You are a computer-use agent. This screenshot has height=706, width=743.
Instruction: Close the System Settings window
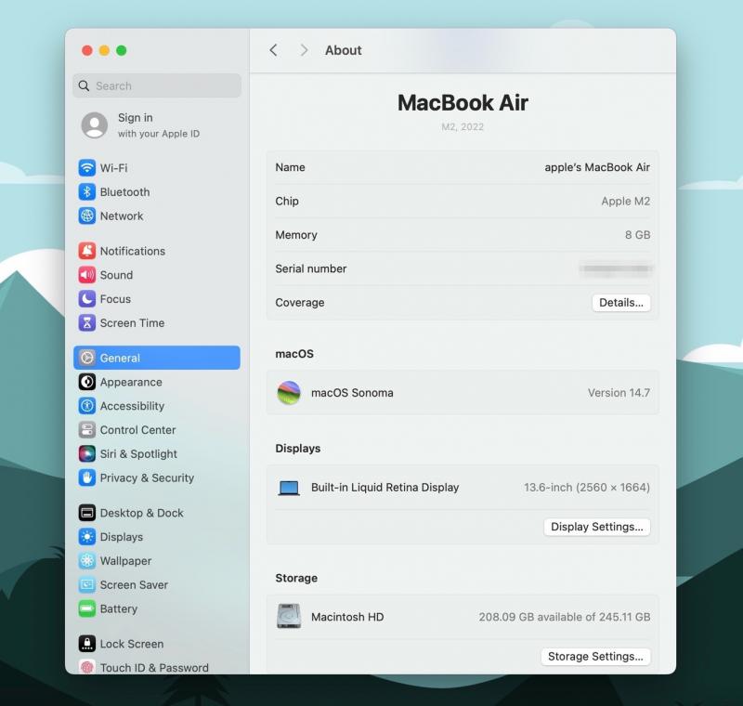[x=87, y=50]
